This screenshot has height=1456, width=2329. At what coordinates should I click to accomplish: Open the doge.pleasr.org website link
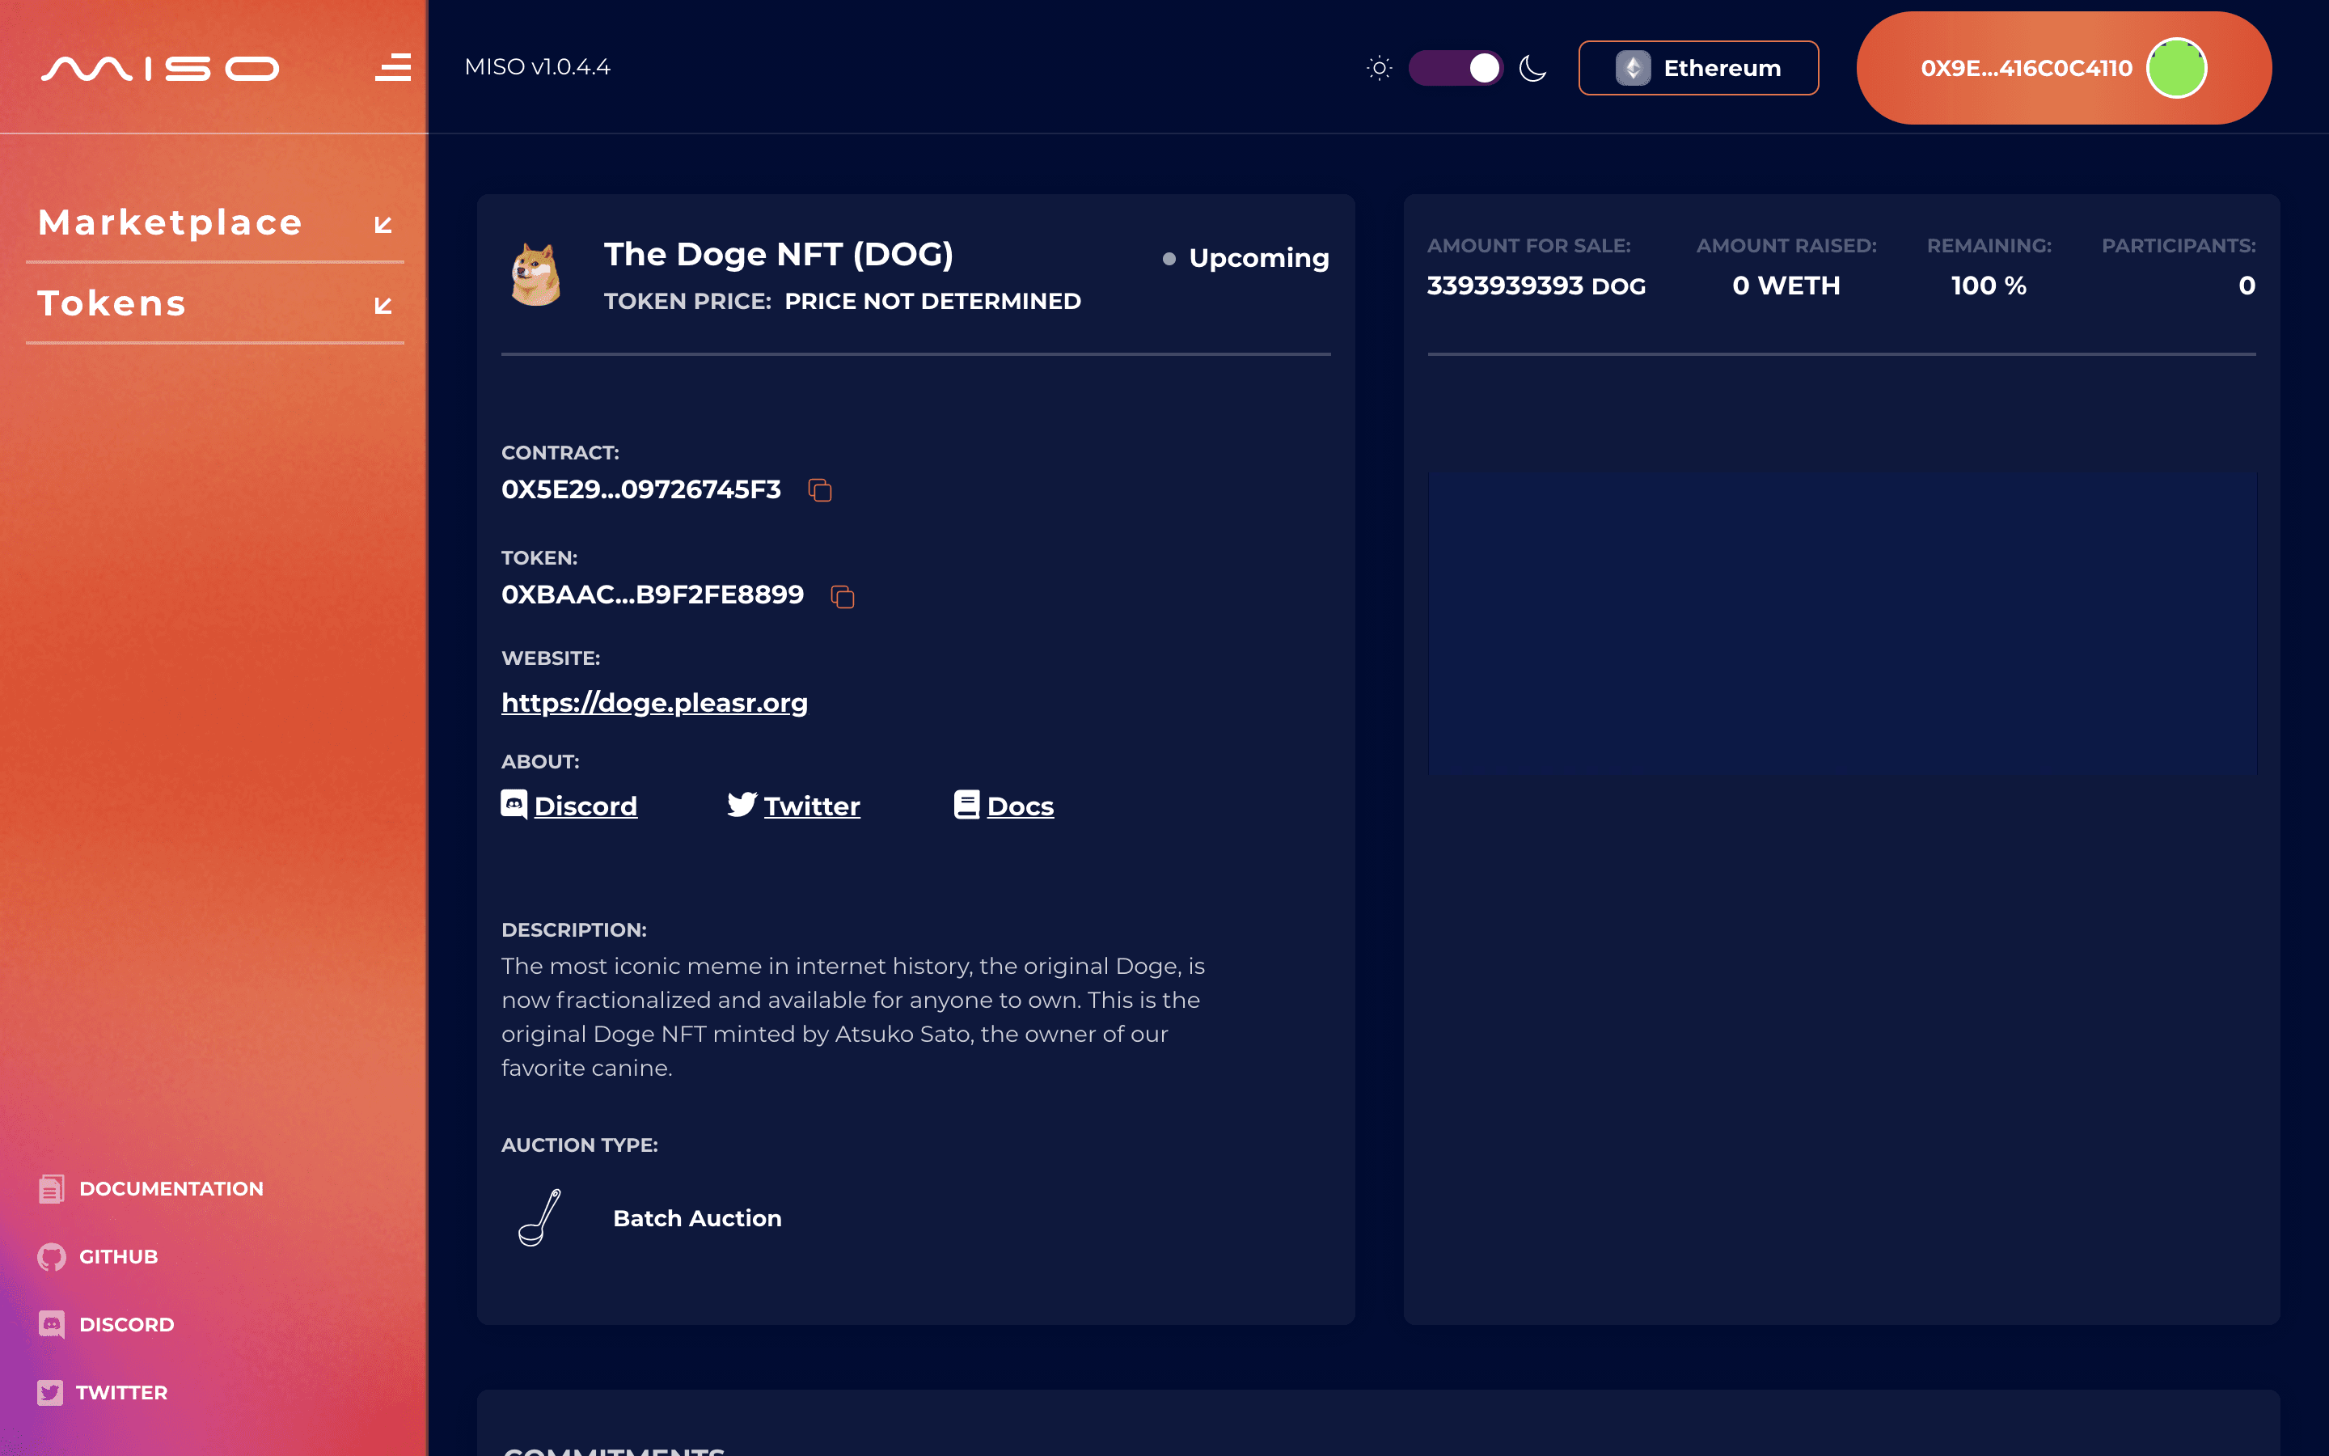(654, 702)
